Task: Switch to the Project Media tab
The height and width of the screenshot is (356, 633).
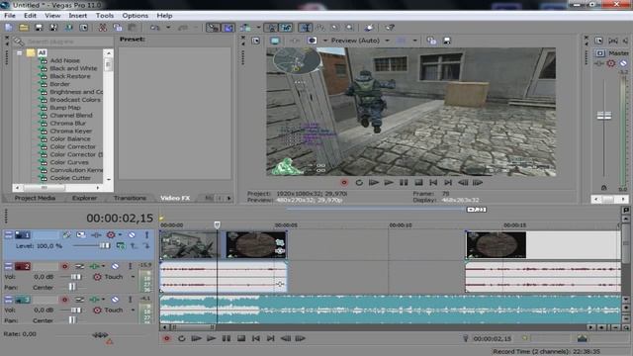Action: pos(35,198)
